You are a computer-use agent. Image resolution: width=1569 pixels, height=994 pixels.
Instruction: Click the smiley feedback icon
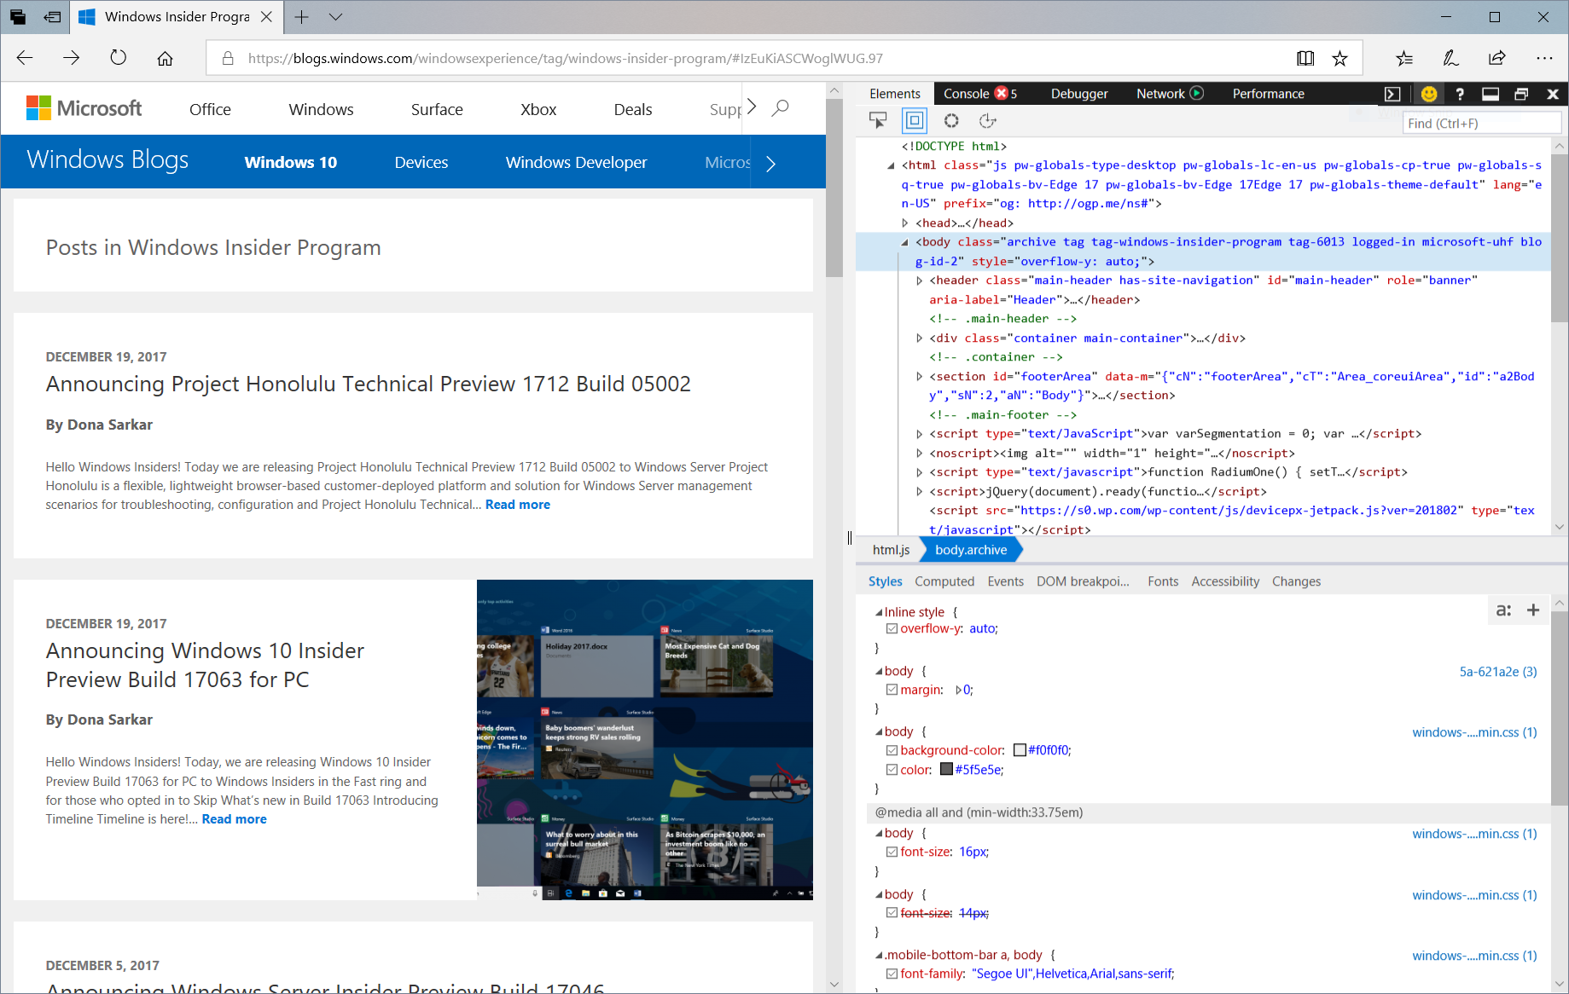pos(1429,94)
